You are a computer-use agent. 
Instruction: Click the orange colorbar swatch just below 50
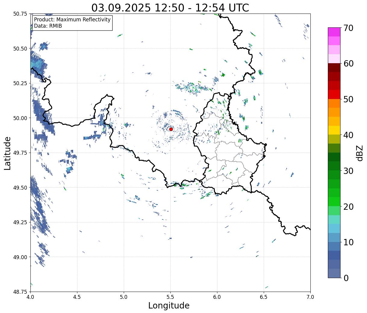(x=334, y=104)
